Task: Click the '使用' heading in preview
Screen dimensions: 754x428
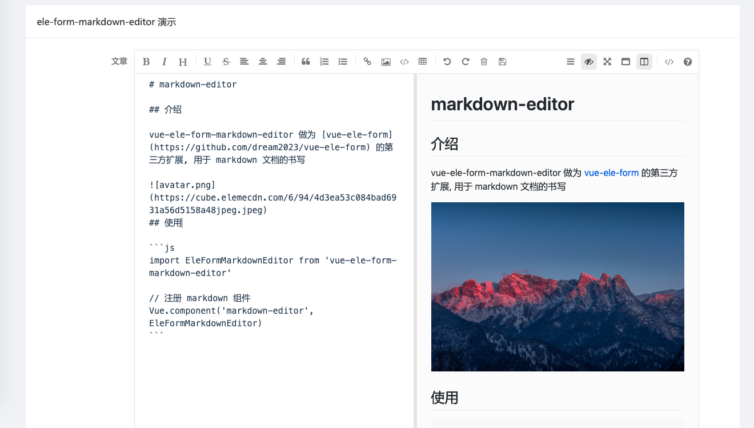Action: pos(445,398)
